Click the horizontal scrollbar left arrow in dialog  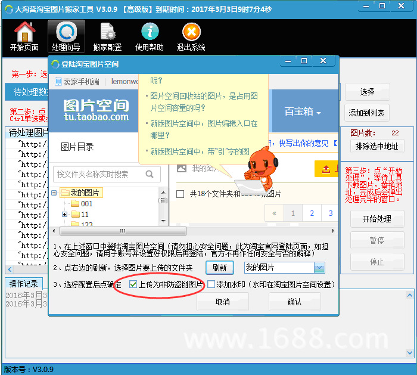coord(54,231)
